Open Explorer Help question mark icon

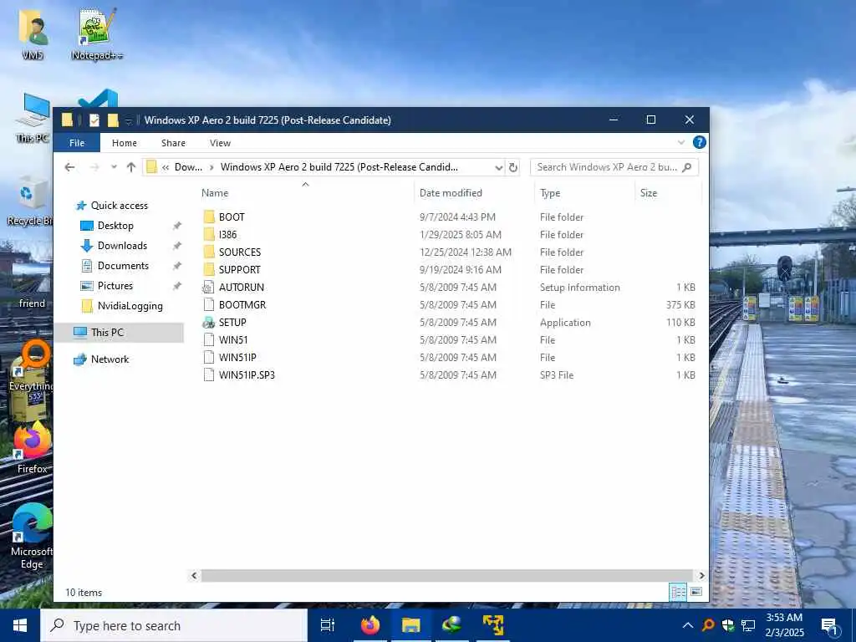(x=699, y=142)
